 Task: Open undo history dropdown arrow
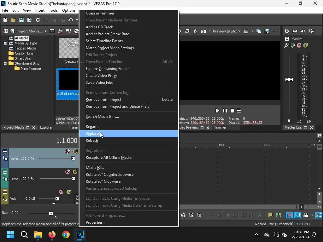pyautogui.click(x=77, y=20)
